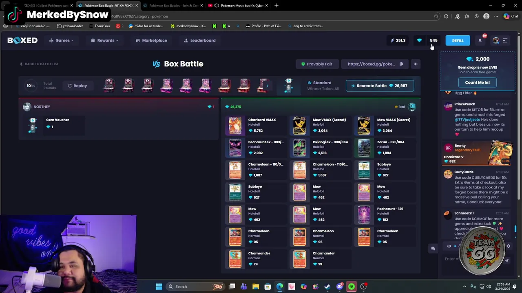Viewport: 522px width, 293px height.
Task: Open Brenty's Legendary Pull Charizard V
Action: 477,153
